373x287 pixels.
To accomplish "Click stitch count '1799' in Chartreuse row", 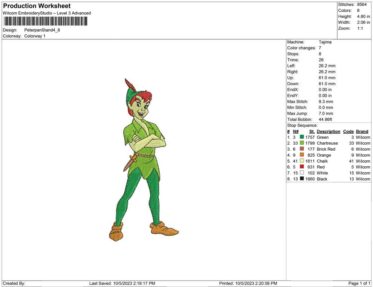I will 310,143.
